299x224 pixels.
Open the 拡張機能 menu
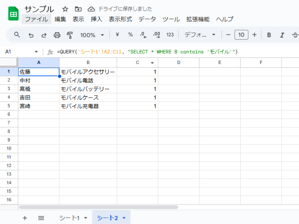point(198,19)
